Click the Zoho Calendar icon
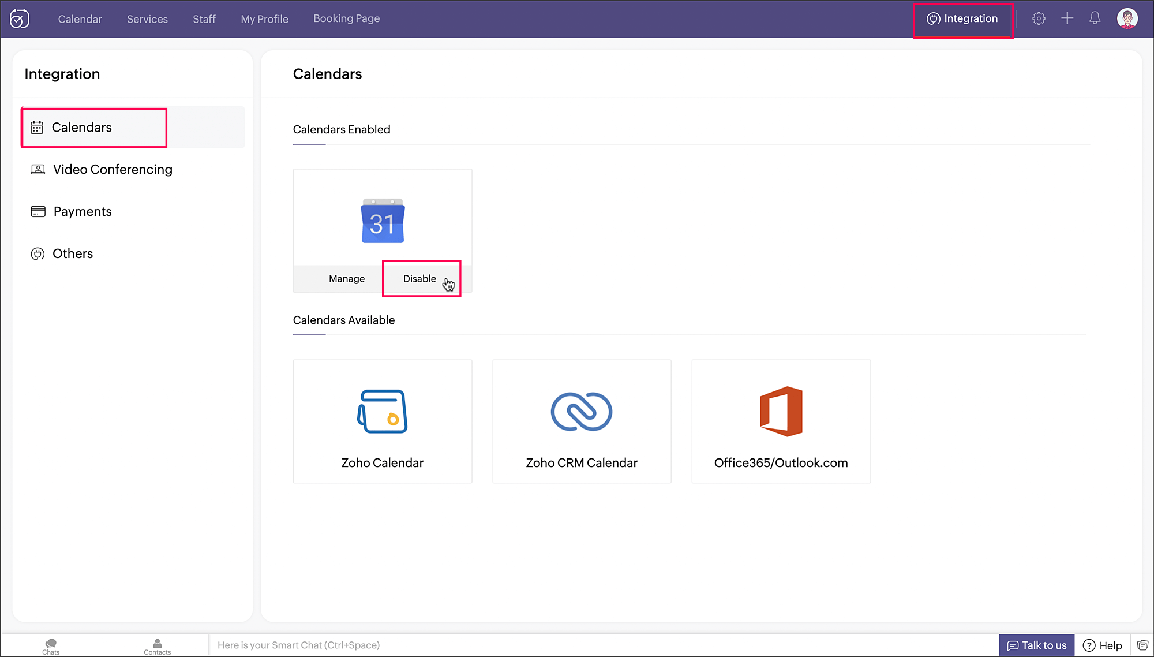This screenshot has height=657, width=1154. point(382,411)
